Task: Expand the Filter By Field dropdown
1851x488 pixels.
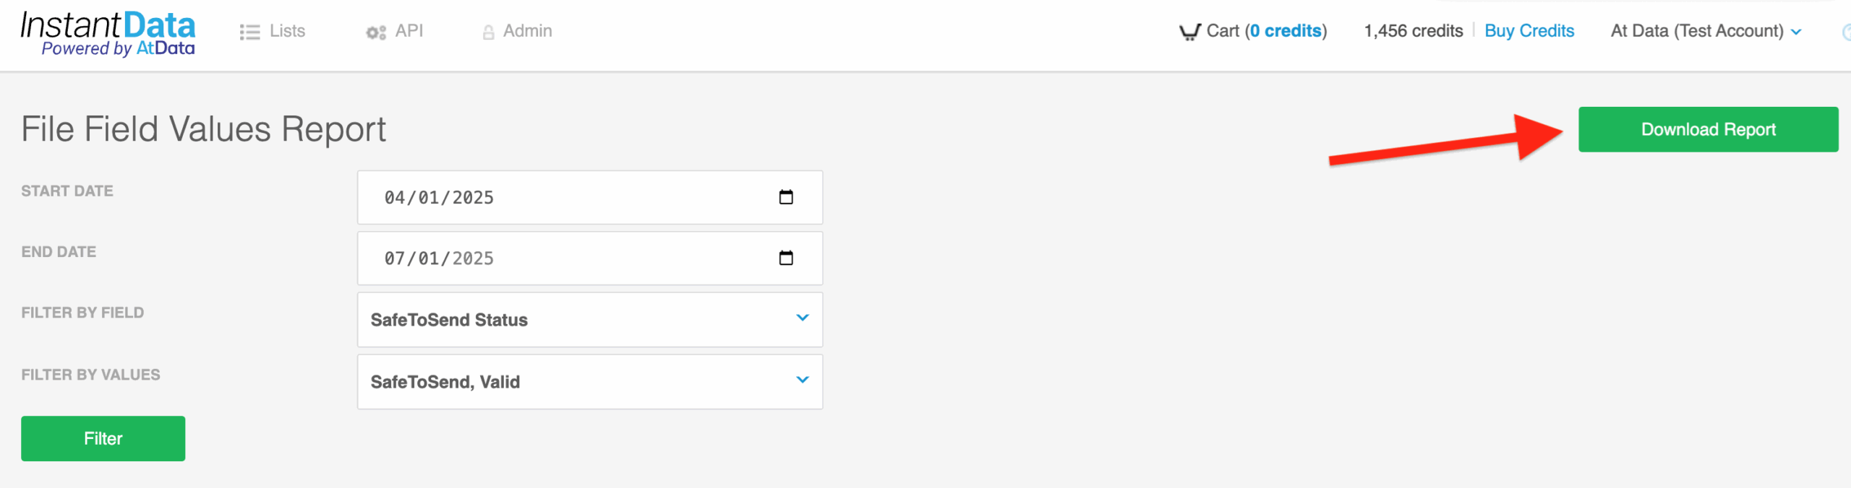Action: [590, 320]
